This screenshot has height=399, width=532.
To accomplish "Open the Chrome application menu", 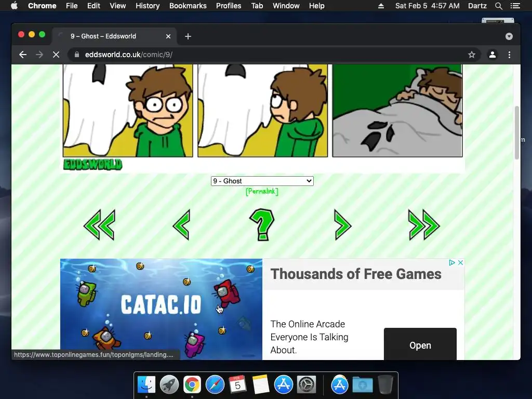I will [42, 6].
